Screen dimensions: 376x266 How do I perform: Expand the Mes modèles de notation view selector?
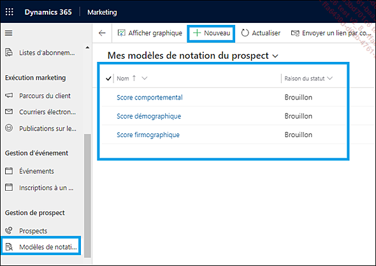point(275,56)
